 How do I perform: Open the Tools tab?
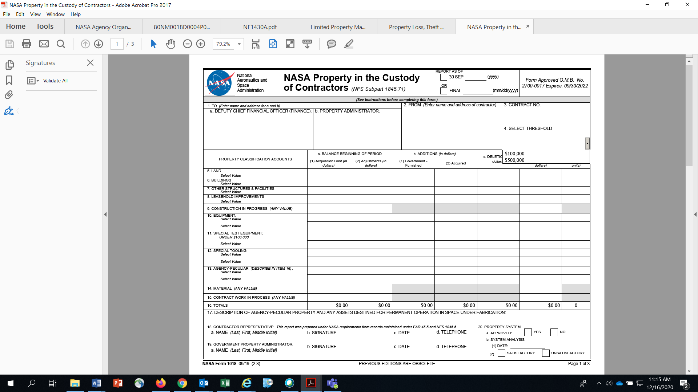tap(45, 26)
